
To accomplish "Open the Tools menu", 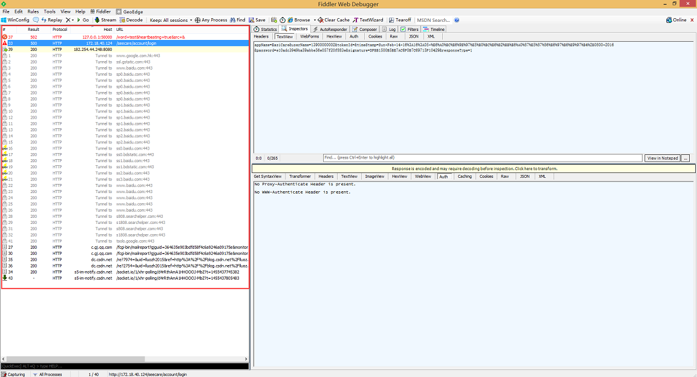I will [x=50, y=11].
